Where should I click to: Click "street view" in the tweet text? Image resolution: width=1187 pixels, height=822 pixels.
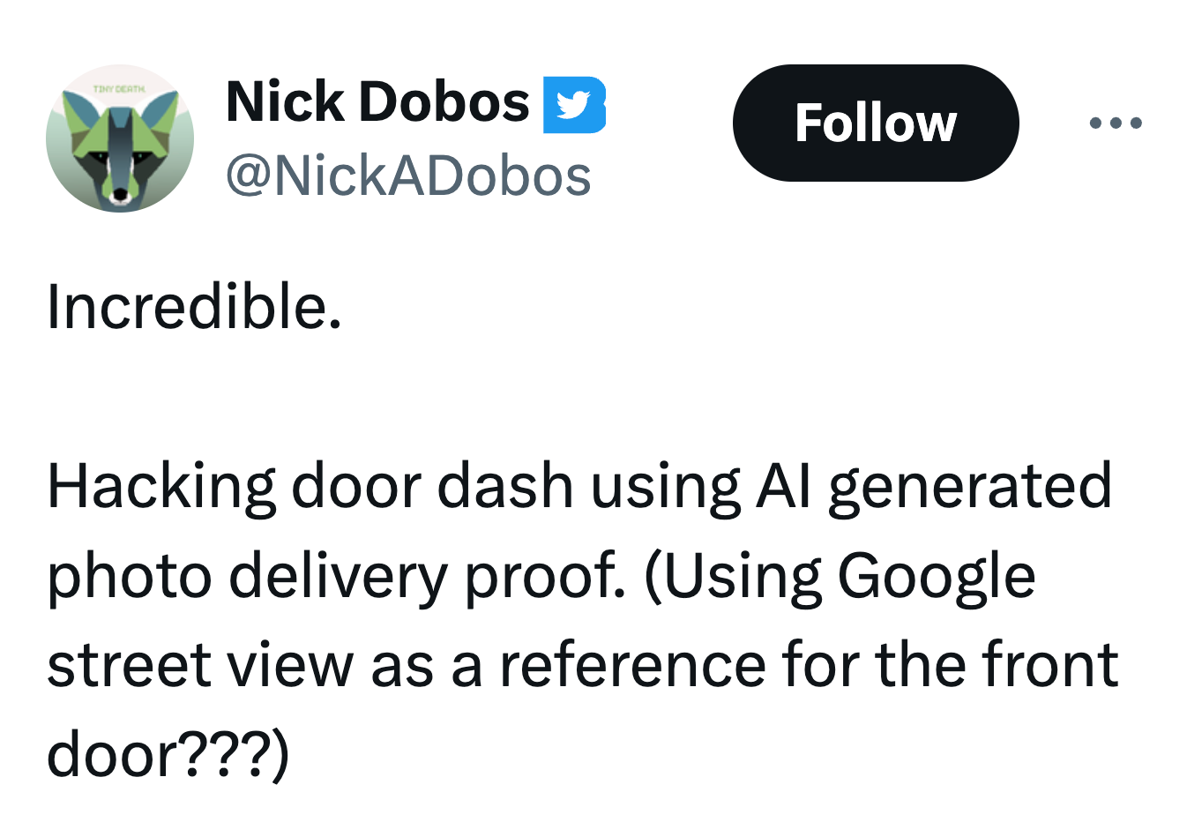(199, 666)
